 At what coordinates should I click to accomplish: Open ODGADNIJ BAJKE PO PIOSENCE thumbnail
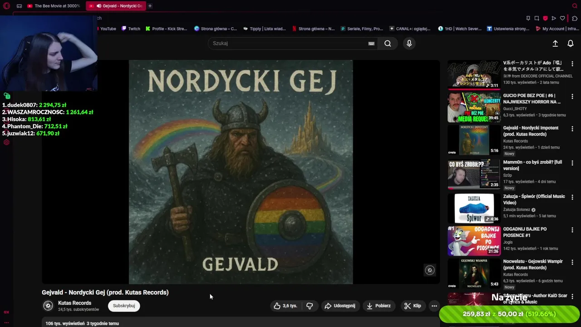coord(474,241)
